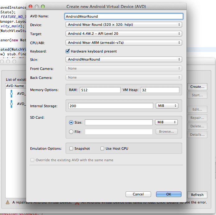Click the VM Heap value field
This screenshot has height=215, width=216.
click(160, 90)
